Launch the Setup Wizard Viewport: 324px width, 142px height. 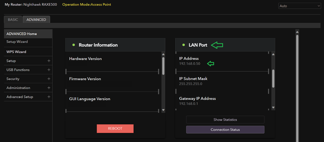(17, 42)
